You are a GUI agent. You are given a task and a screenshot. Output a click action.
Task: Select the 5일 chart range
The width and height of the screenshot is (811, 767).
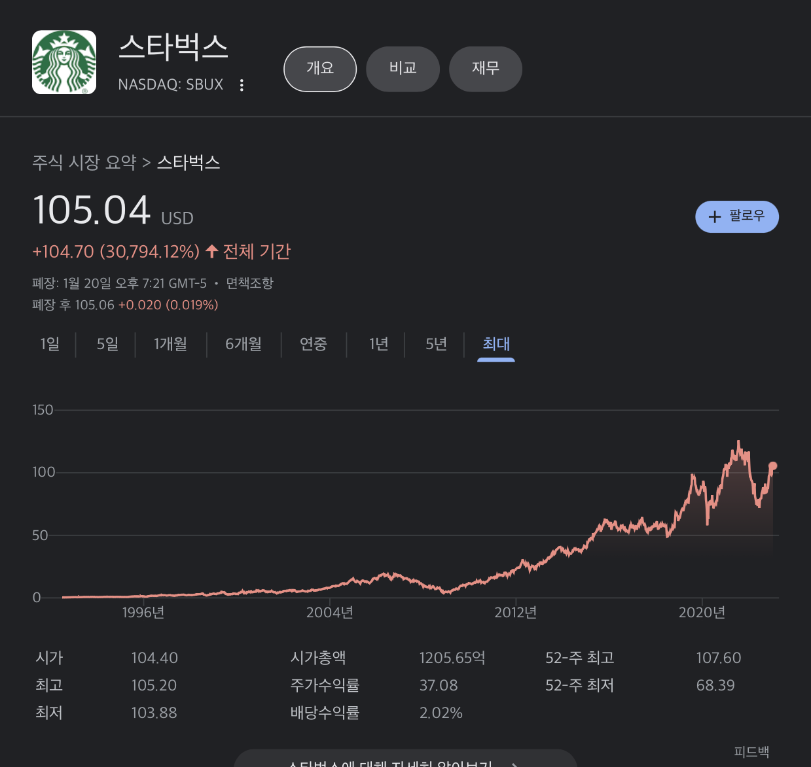pyautogui.click(x=107, y=344)
